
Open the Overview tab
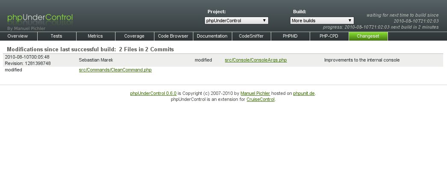click(x=18, y=36)
